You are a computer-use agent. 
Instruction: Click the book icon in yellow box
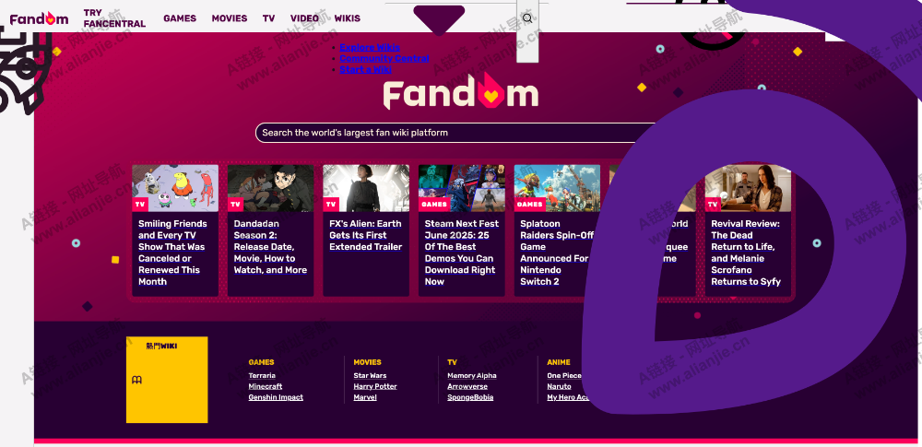point(136,380)
